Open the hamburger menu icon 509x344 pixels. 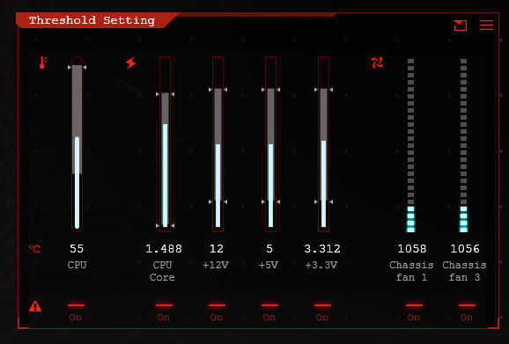click(486, 25)
